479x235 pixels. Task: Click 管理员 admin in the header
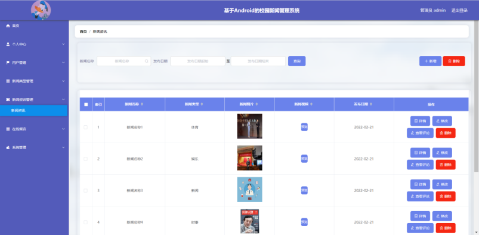coord(433,10)
